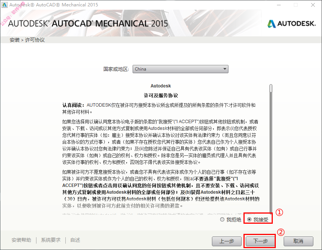
Task: Open the 自述 link
Action: pyautogui.click(x=75, y=240)
